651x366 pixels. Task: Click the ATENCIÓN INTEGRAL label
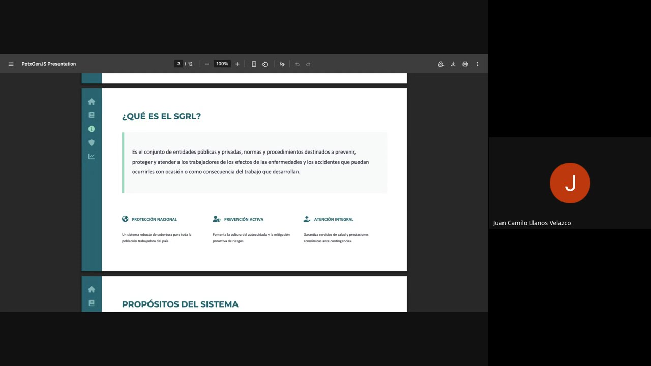pos(334,220)
